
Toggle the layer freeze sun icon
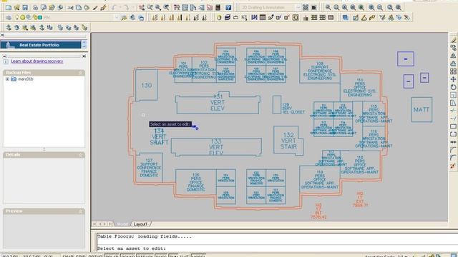pyautogui.click(x=22, y=17)
